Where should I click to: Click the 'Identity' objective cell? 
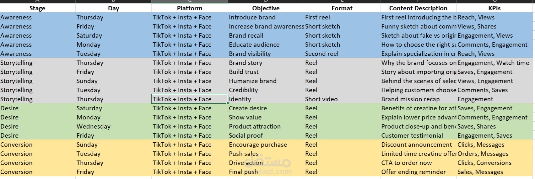pyautogui.click(x=266, y=99)
